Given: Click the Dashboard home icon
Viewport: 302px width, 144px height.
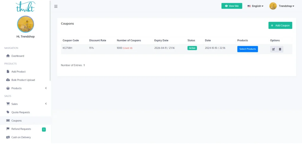Looking at the screenshot, I should 8,56.
